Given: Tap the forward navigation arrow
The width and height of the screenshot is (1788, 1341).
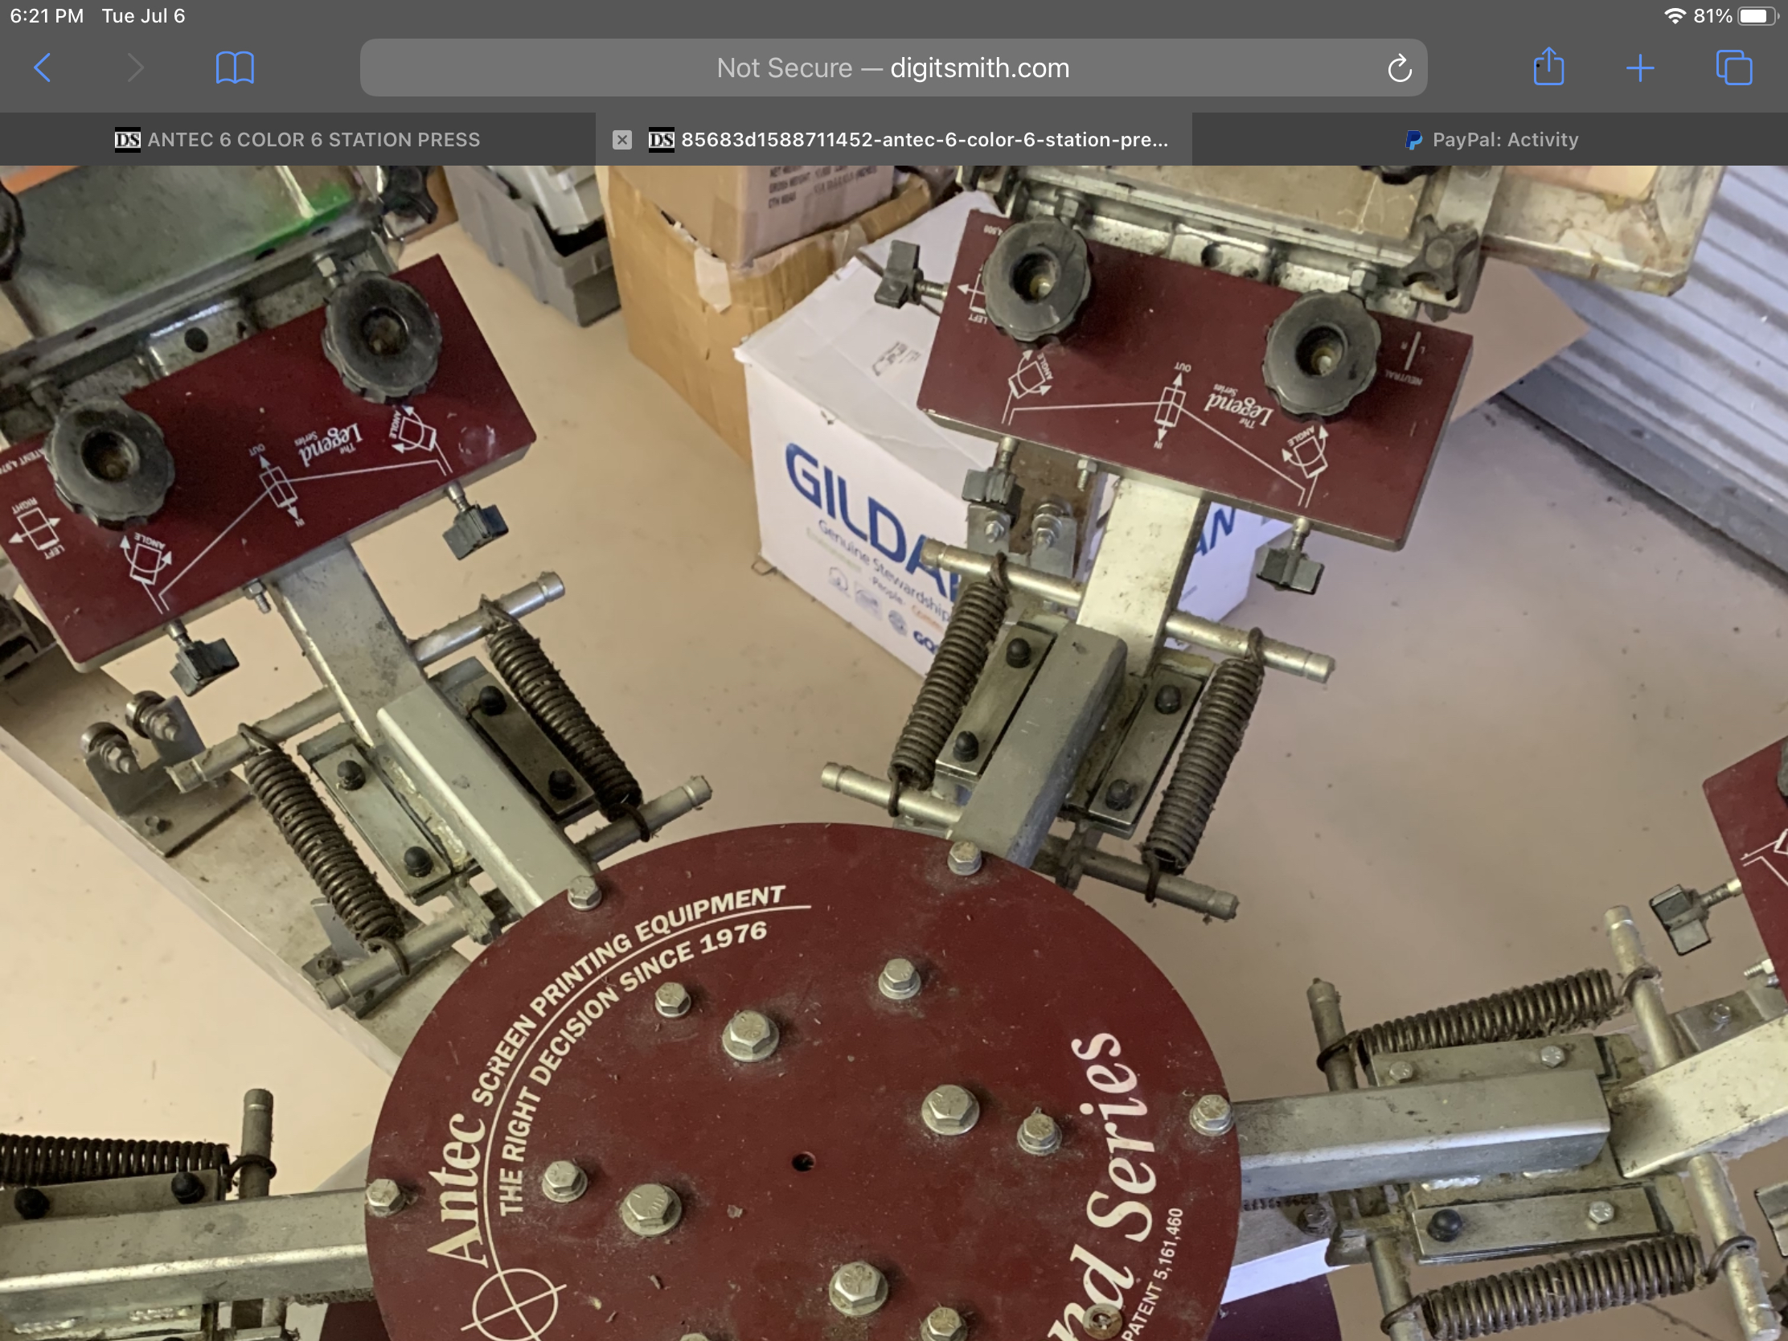Looking at the screenshot, I should (x=136, y=68).
